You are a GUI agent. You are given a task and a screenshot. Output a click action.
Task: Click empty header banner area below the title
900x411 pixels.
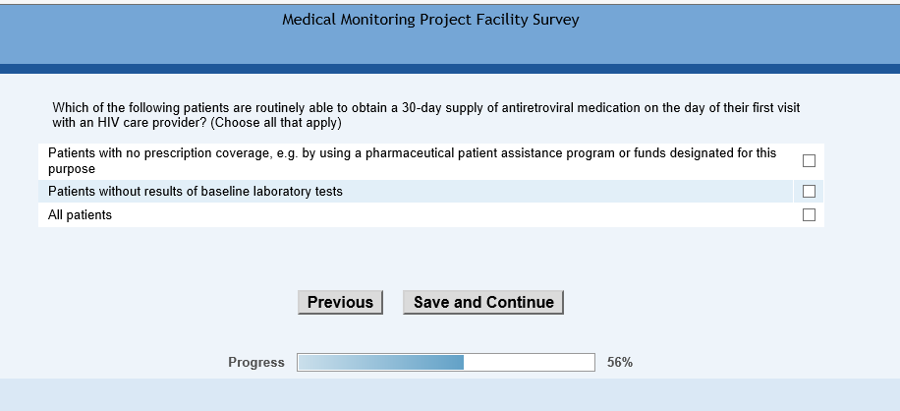coord(450,46)
